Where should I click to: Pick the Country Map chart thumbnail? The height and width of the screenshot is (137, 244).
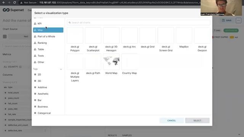[130, 62]
